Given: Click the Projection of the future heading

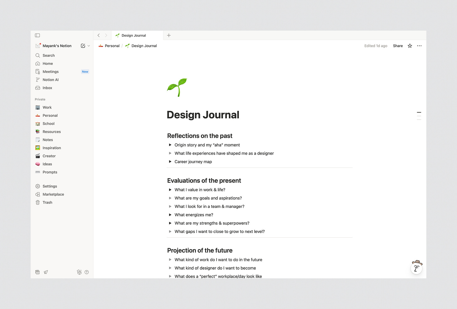Looking at the screenshot, I should tap(200, 250).
